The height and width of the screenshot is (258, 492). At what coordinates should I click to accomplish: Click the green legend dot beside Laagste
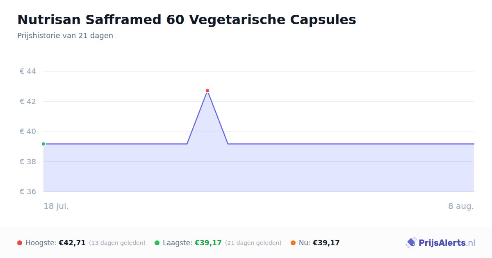click(157, 243)
